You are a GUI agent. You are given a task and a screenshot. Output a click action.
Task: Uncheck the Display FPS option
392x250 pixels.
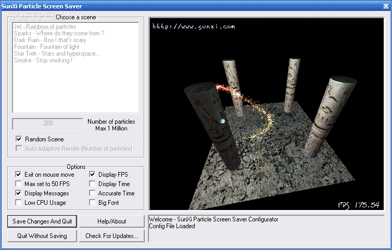92,175
